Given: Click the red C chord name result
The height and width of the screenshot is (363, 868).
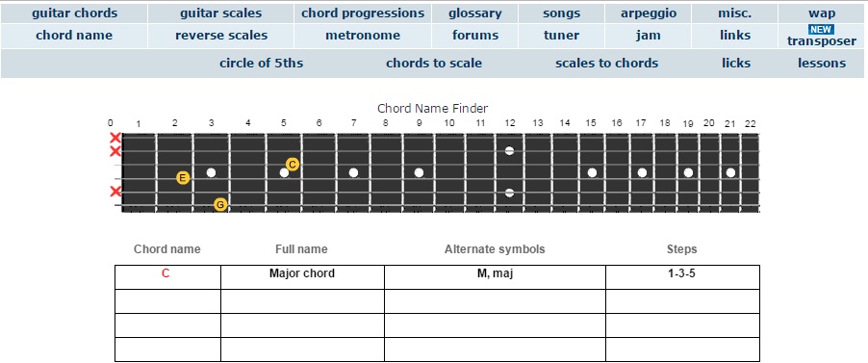Looking at the screenshot, I should (x=166, y=273).
